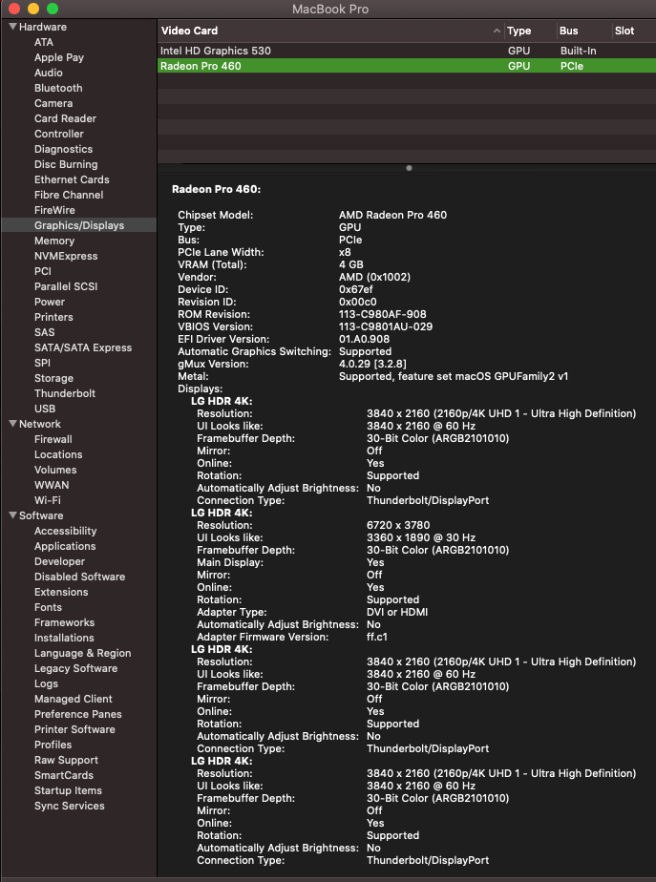
Task: Open Thunderbolt in the sidebar
Action: pyautogui.click(x=65, y=393)
